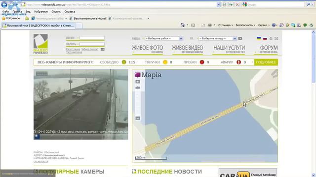This screenshot has width=316, height=177.
Task: Focus the login input field
Action: 92,38
